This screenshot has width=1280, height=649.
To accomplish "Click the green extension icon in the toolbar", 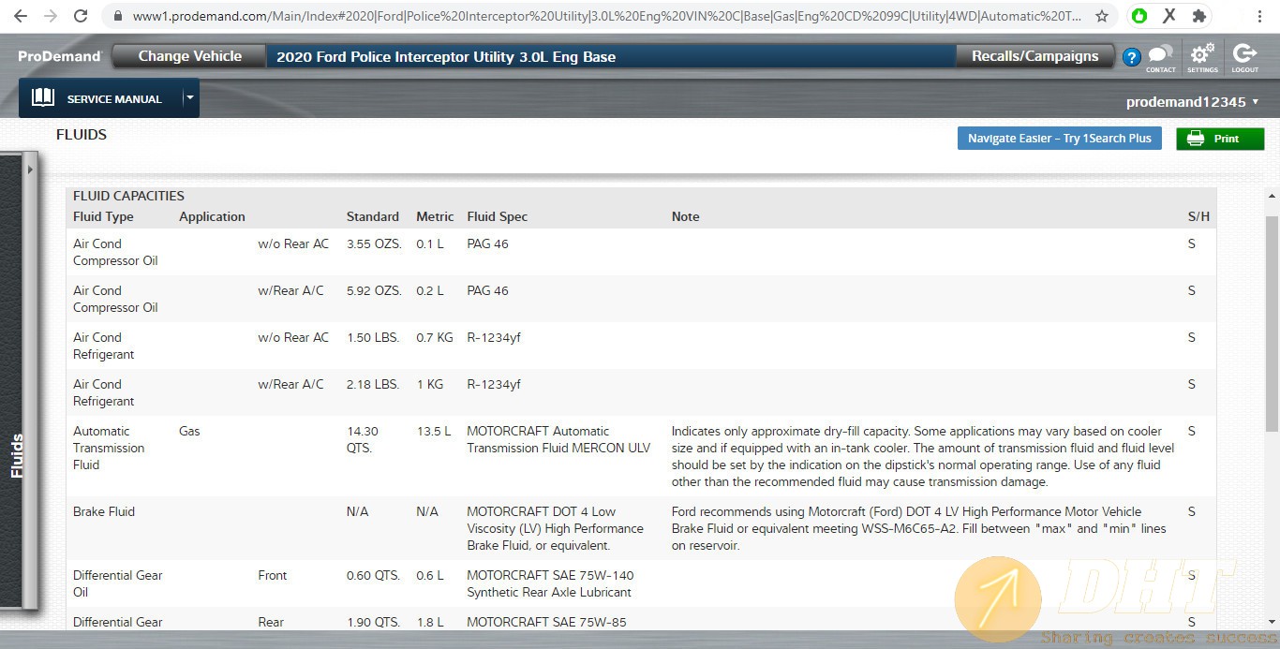I will point(1139,16).
